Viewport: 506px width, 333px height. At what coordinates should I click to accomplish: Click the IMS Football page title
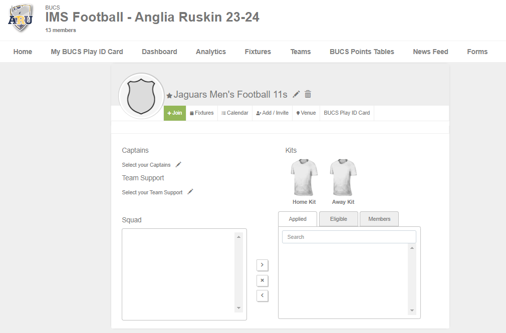point(152,17)
